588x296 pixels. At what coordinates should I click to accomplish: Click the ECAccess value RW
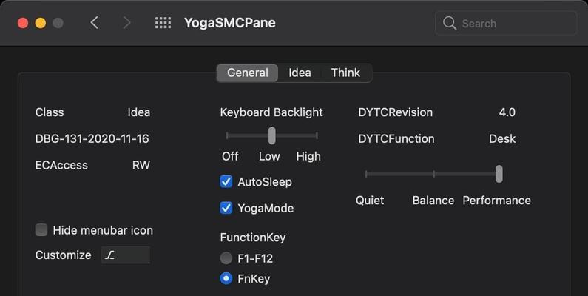(x=141, y=165)
